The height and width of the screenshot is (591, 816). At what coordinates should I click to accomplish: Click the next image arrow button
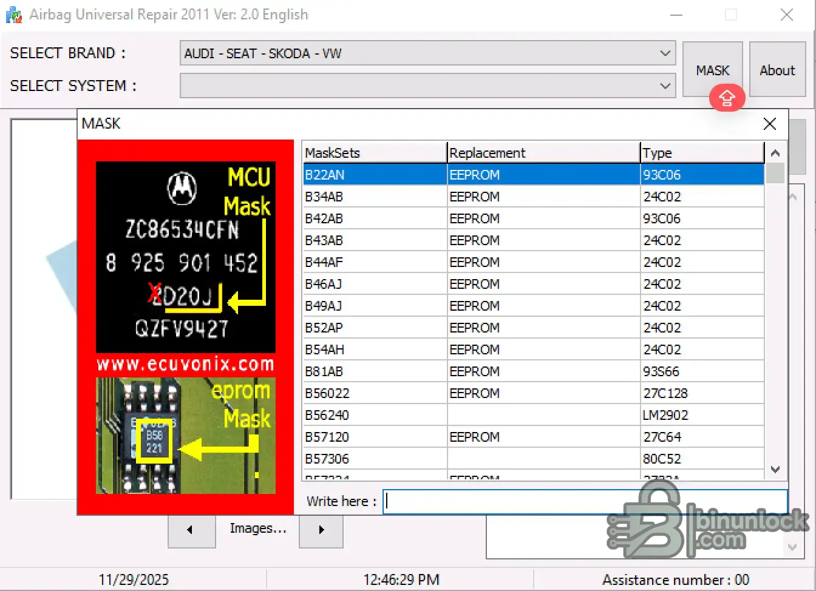click(321, 530)
